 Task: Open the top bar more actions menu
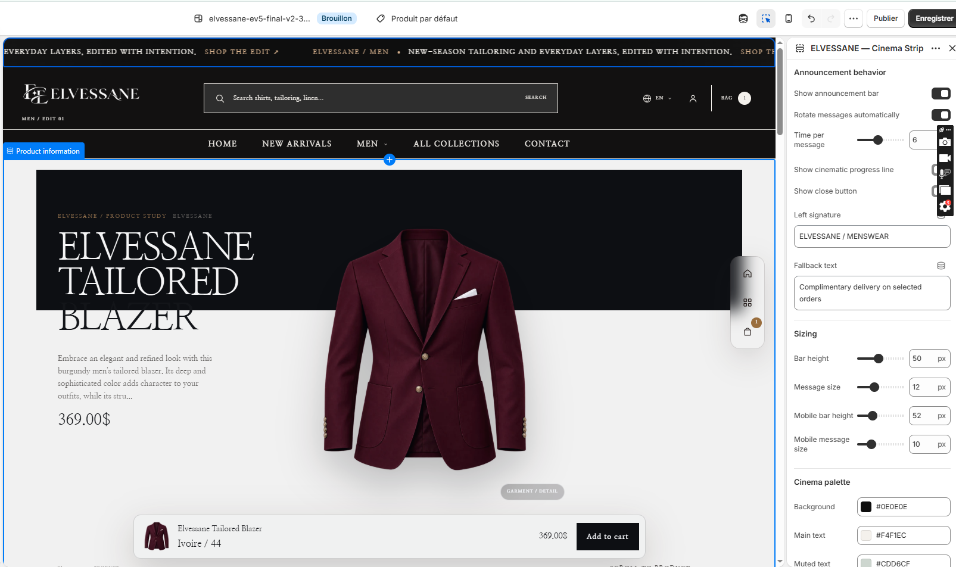(854, 18)
